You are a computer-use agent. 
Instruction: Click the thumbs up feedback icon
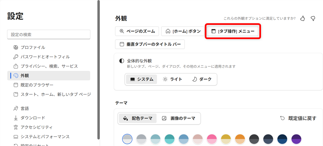click(302, 18)
